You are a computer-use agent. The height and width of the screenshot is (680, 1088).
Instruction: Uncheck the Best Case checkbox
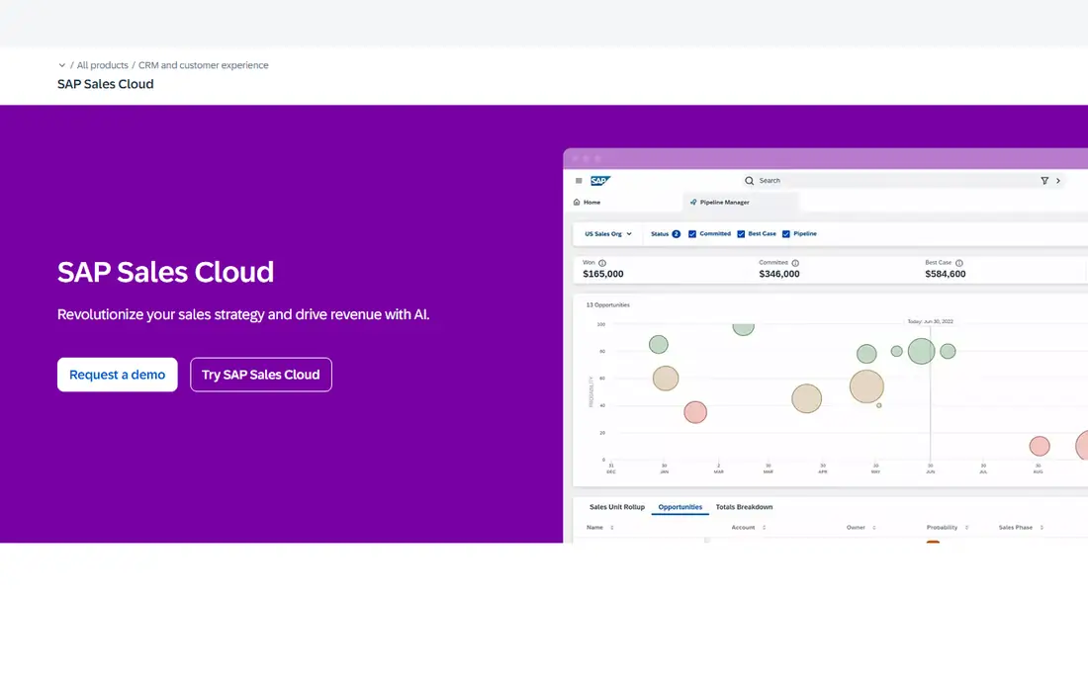[741, 234]
